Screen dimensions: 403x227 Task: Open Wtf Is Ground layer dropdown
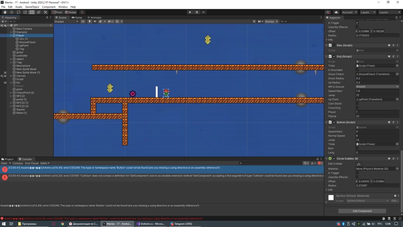coord(377,87)
